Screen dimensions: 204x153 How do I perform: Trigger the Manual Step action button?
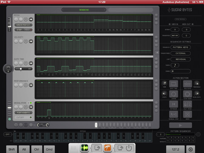(173, 114)
